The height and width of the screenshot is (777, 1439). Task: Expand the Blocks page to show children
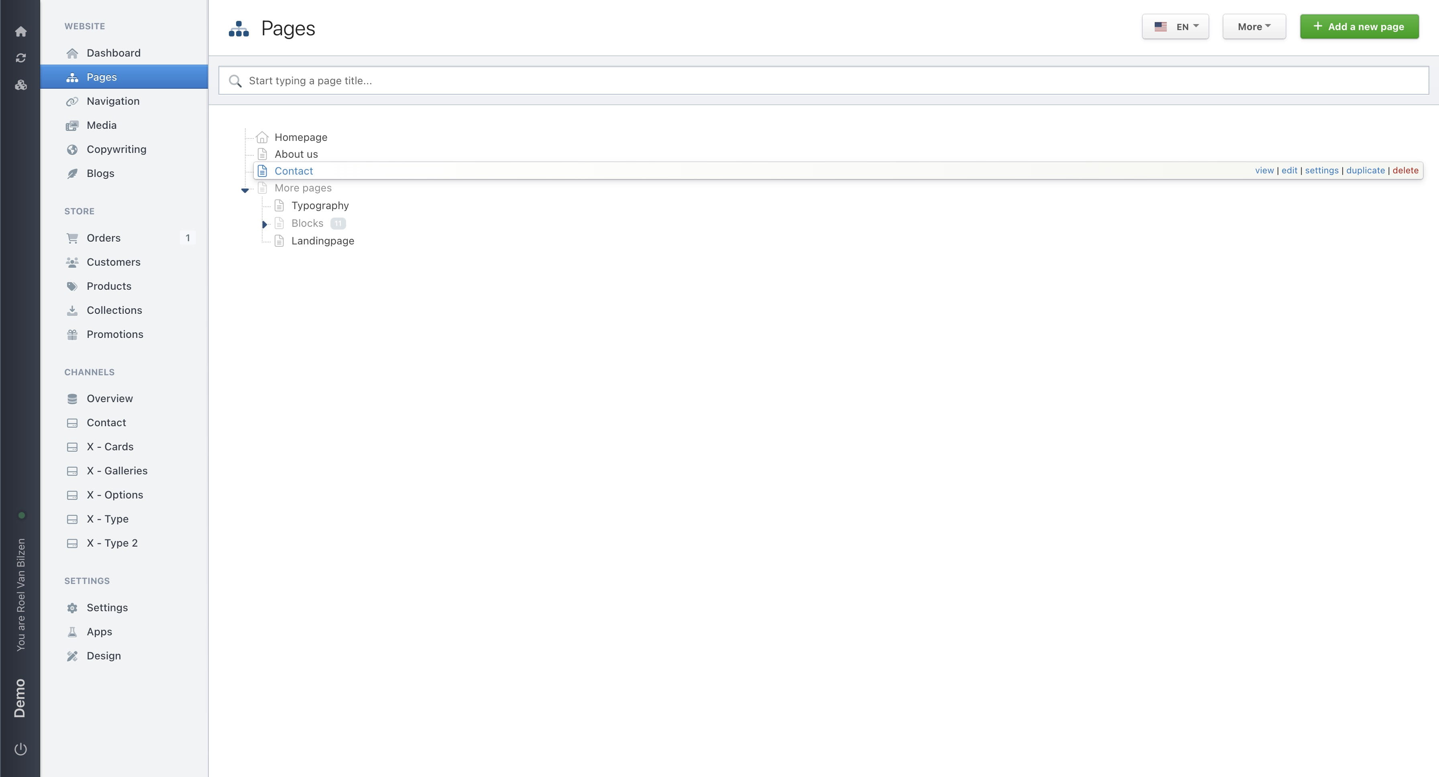(x=264, y=225)
